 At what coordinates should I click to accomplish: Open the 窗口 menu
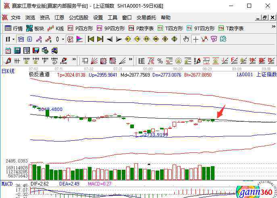click(x=127, y=18)
